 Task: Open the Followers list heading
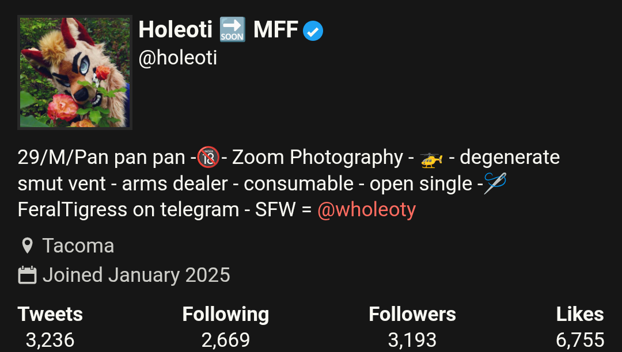point(412,314)
